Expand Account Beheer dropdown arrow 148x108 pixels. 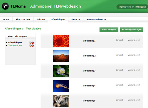[x=105, y=20]
